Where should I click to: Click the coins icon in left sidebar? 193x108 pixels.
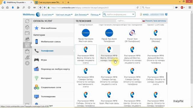(27, 39)
